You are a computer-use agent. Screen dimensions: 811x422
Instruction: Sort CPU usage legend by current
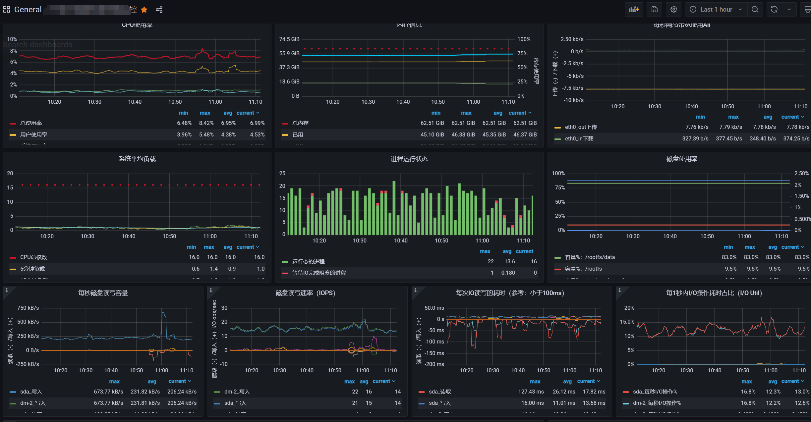[x=248, y=113]
